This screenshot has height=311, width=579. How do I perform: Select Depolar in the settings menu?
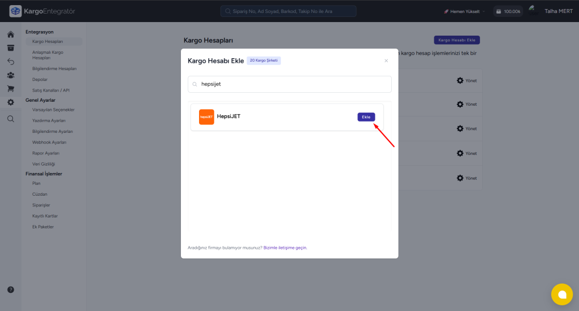click(40, 80)
